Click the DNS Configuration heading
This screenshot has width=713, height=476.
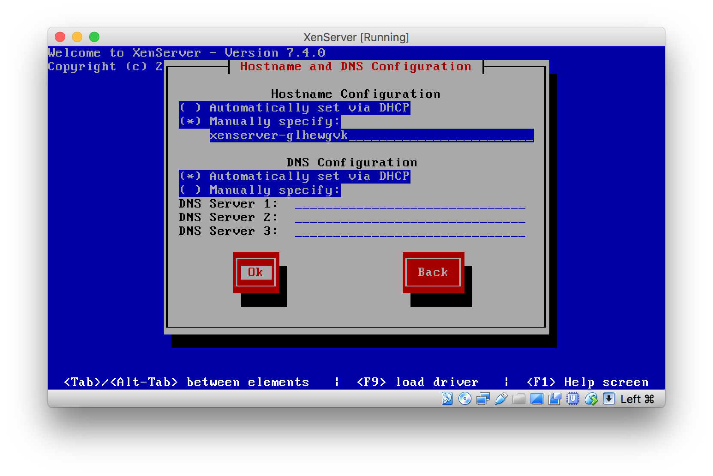pos(352,163)
